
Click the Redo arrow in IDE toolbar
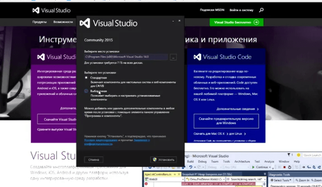coord(199,167)
